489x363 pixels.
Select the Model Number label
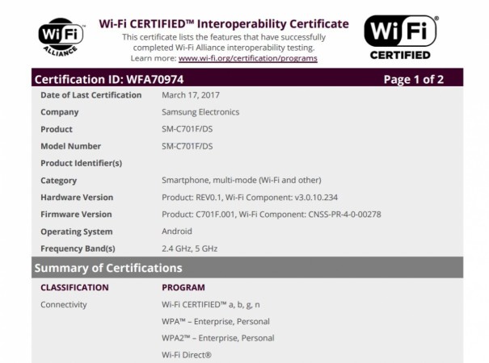point(71,146)
